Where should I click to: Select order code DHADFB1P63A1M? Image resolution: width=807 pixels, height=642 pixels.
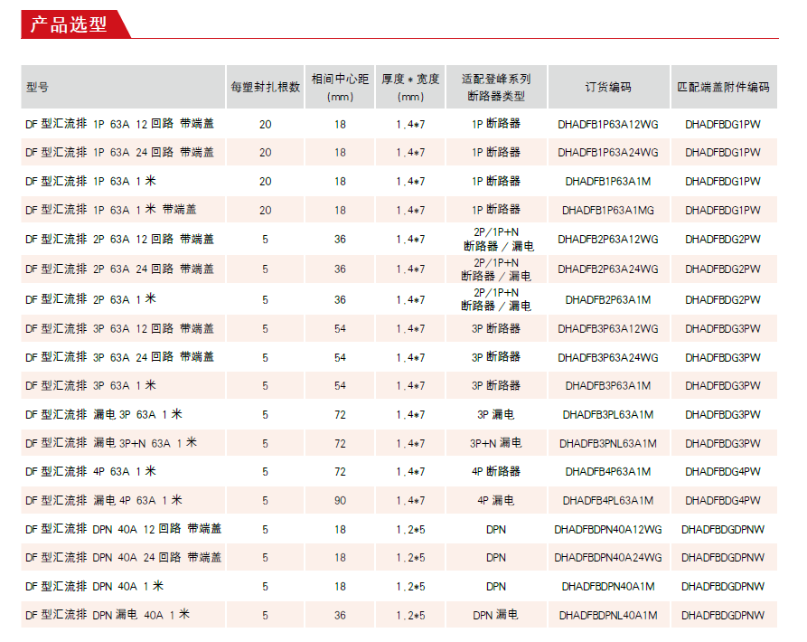click(608, 181)
